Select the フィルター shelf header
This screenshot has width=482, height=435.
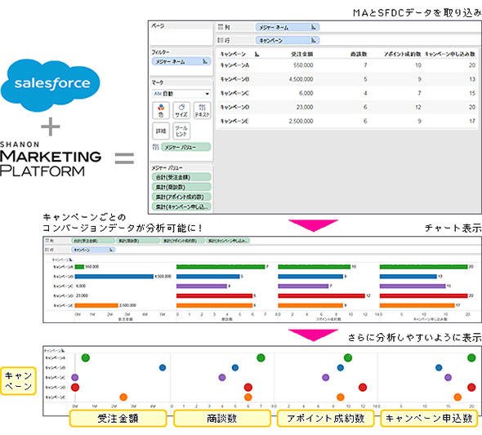(x=160, y=52)
